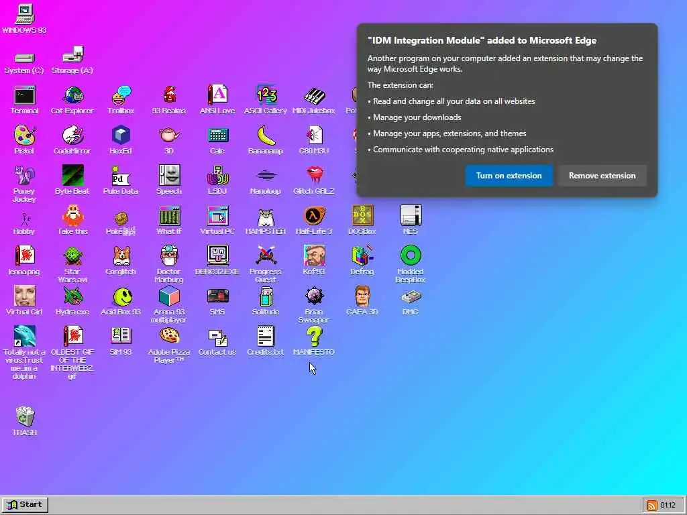Launch Cat Explorer browser icon
The image size is (687, 515).
[72, 95]
